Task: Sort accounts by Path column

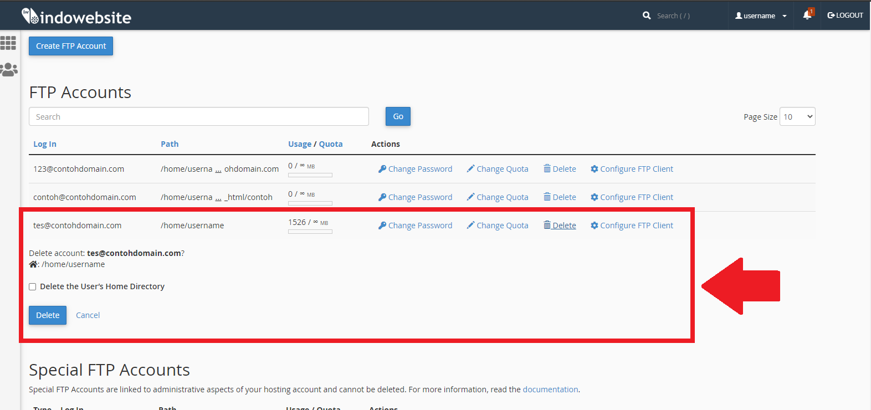Action: [170, 144]
